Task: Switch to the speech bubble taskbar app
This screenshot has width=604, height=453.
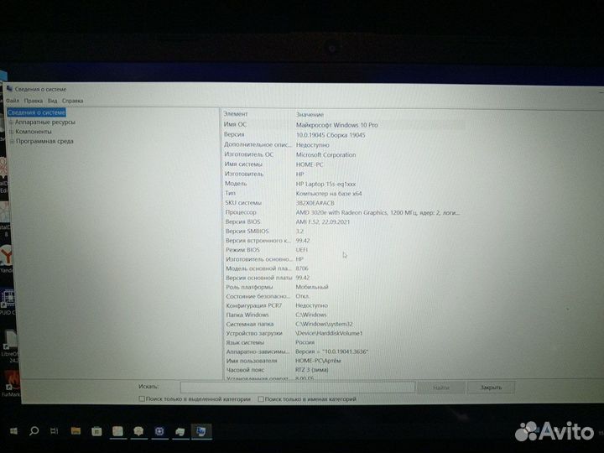Action: (138, 431)
